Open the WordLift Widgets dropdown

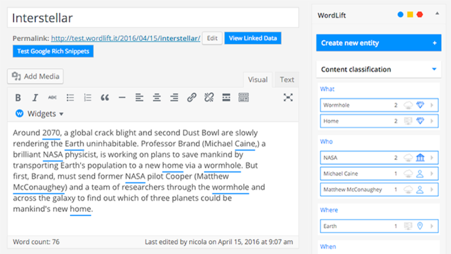[39, 114]
